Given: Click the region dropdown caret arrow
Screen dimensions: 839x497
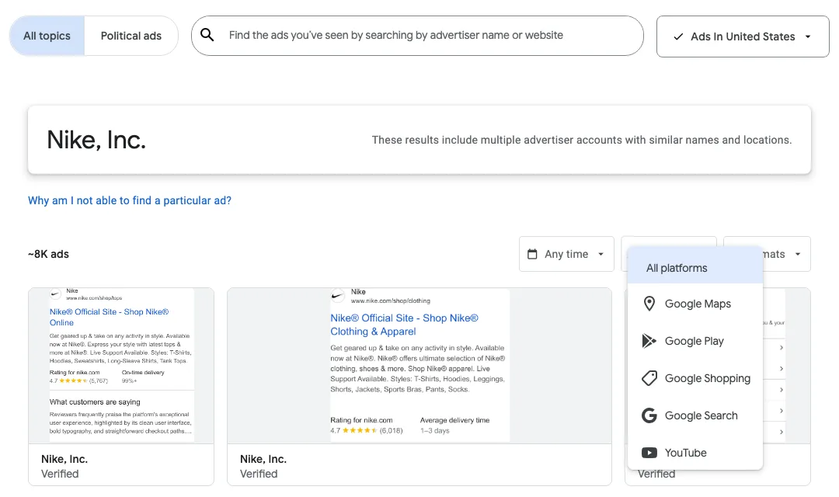Looking at the screenshot, I should pyautogui.click(x=808, y=37).
